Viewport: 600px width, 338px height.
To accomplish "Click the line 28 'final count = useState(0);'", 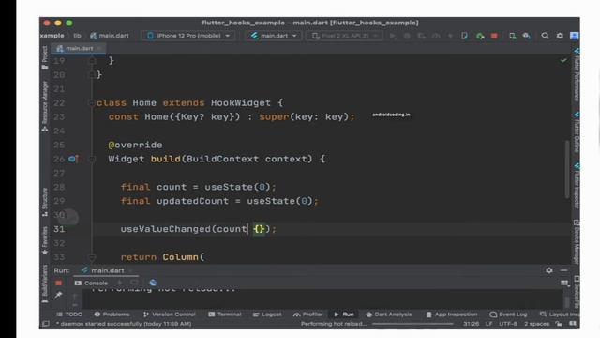I will (198, 187).
